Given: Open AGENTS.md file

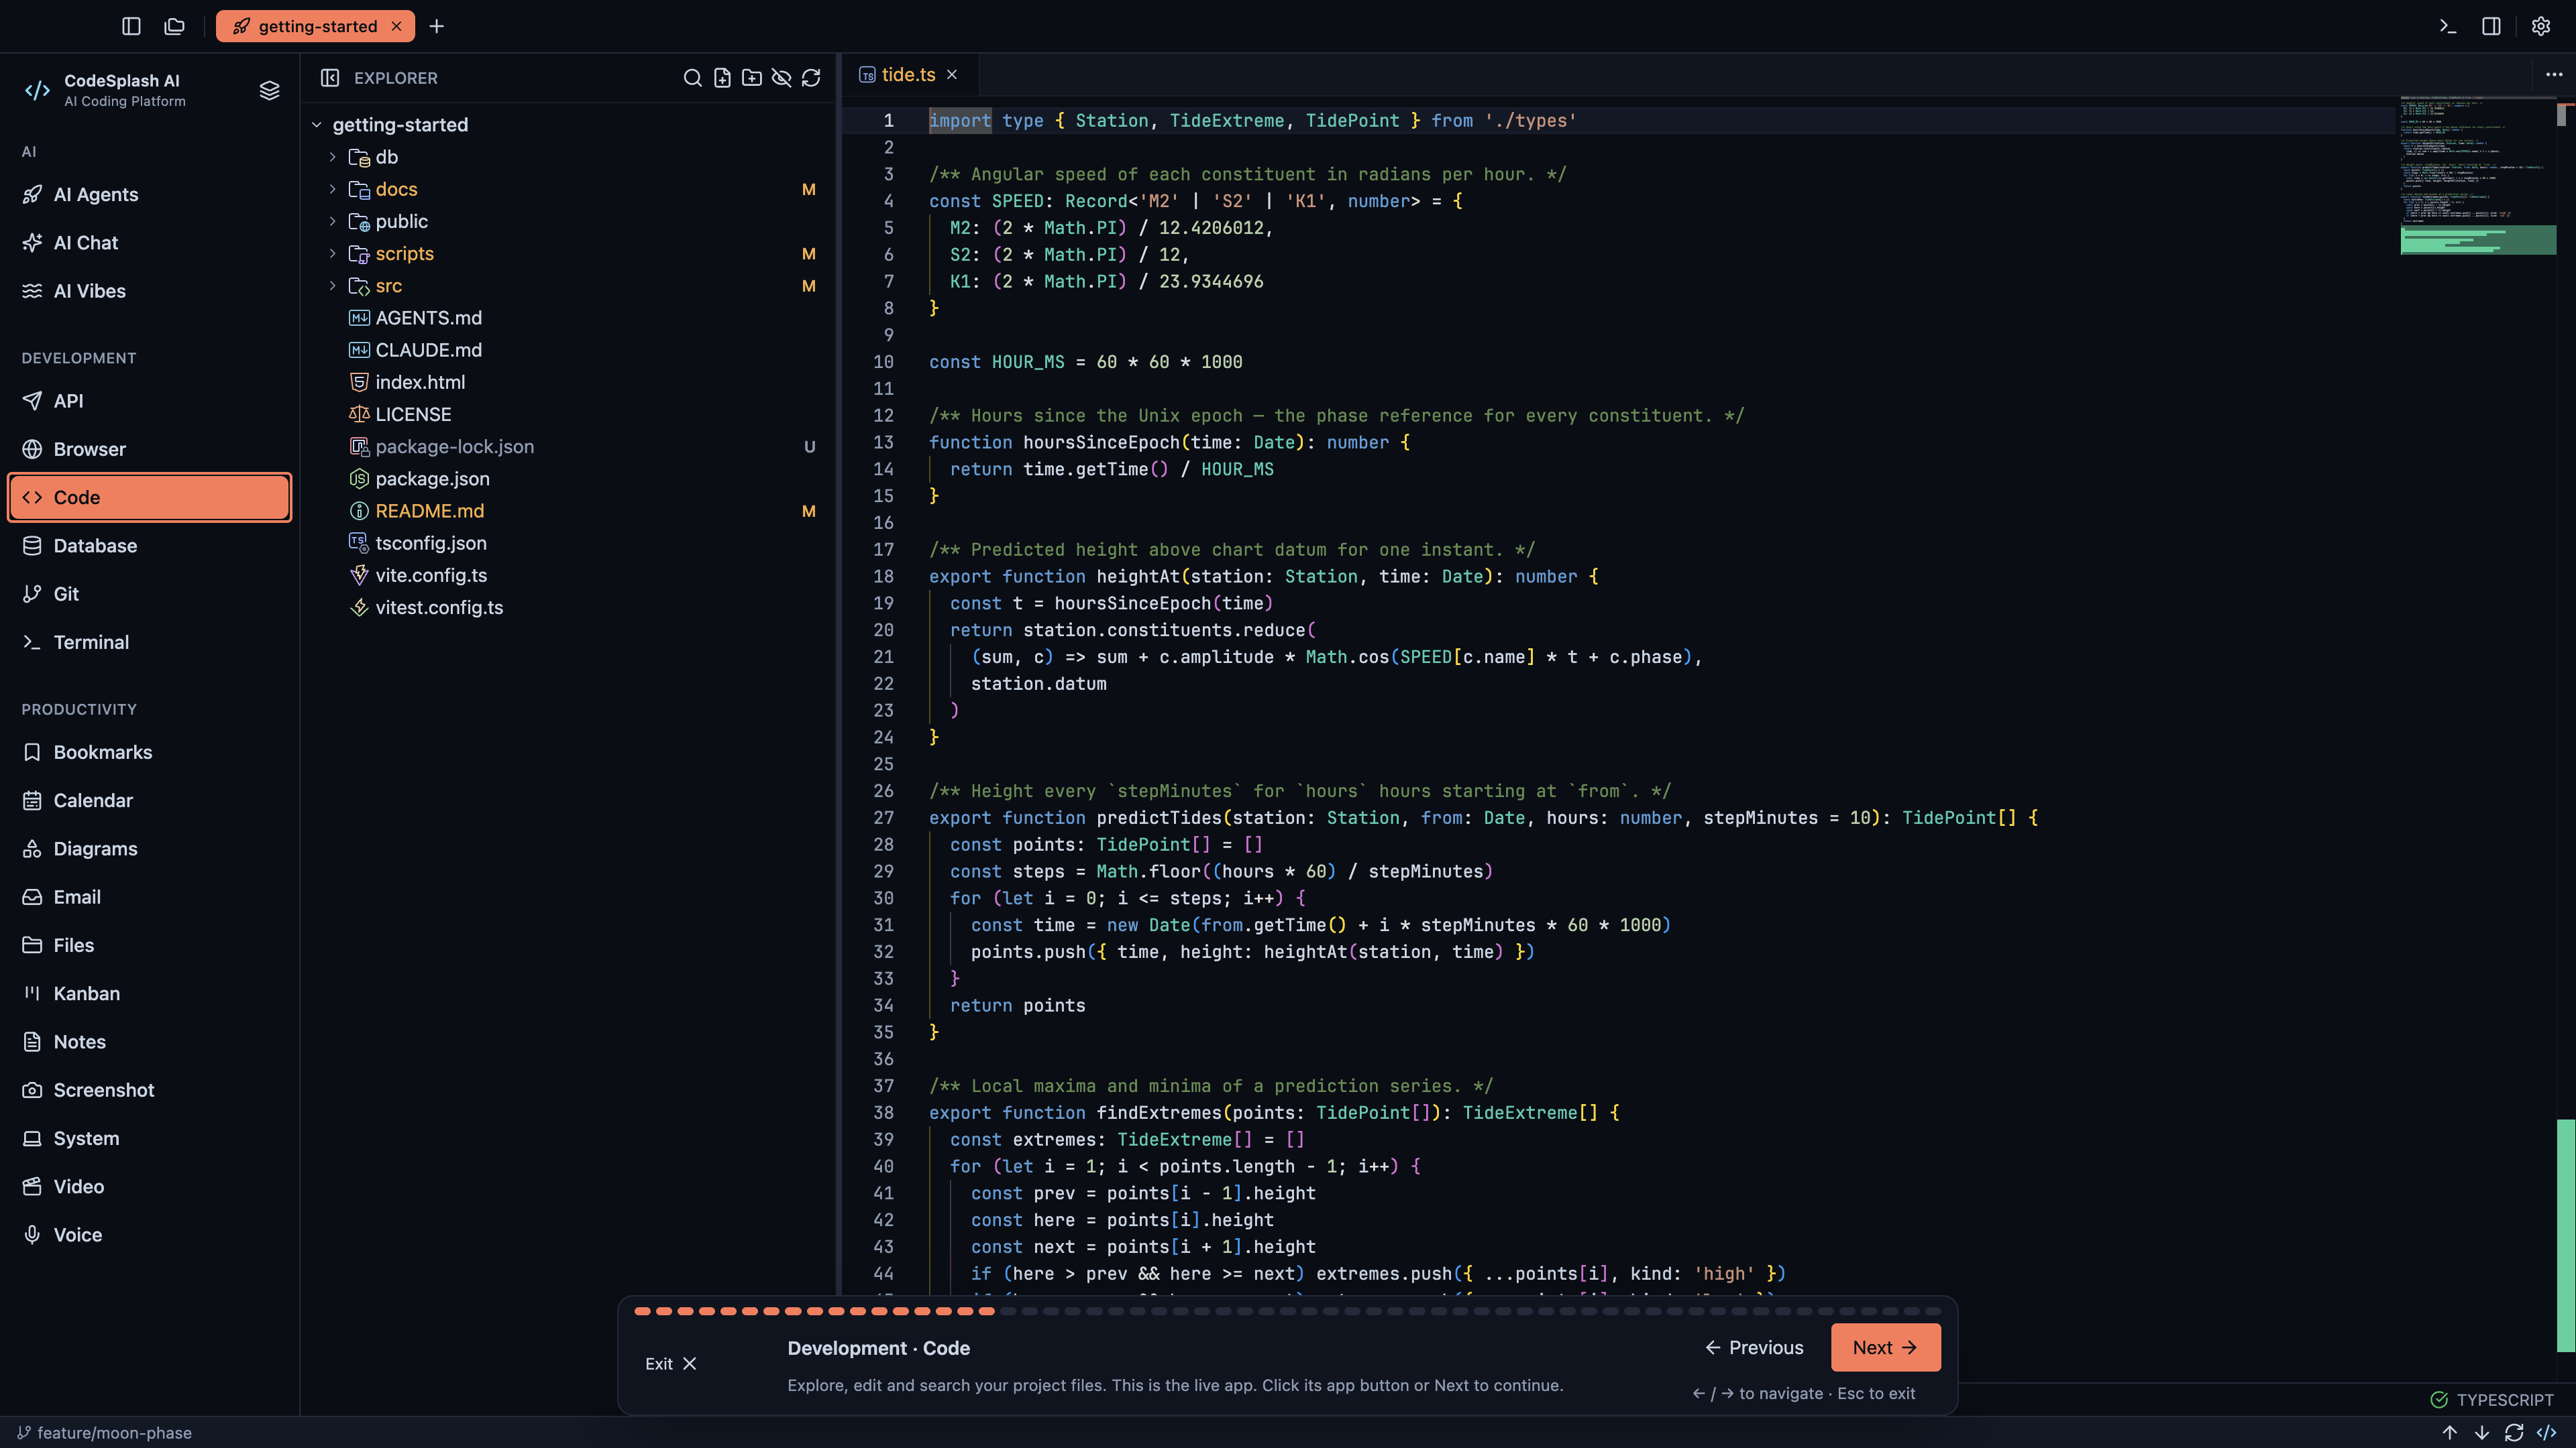Looking at the screenshot, I should click(568, 318).
